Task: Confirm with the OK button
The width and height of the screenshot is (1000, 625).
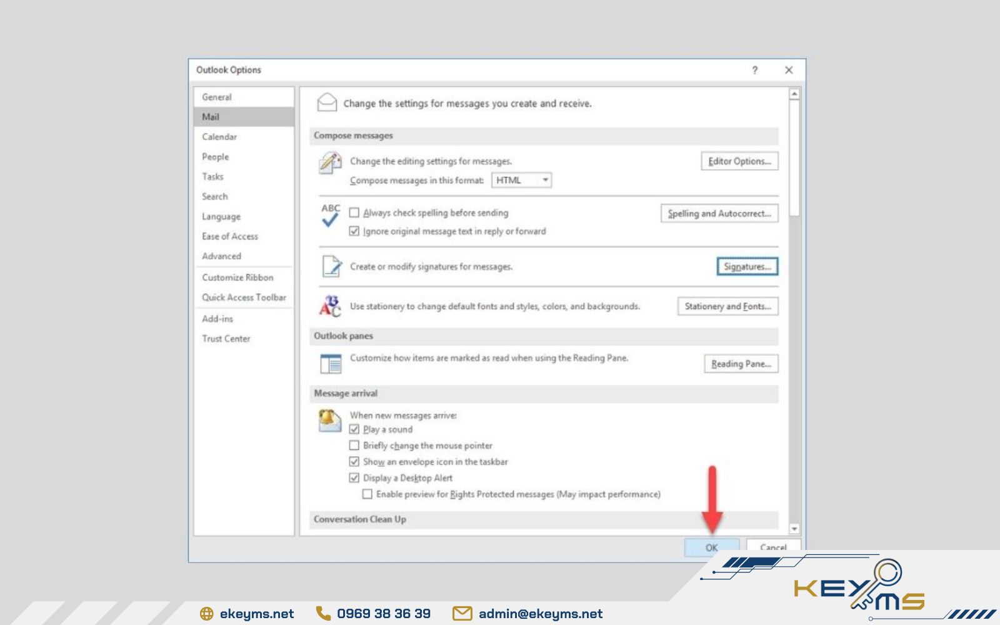Action: (712, 547)
